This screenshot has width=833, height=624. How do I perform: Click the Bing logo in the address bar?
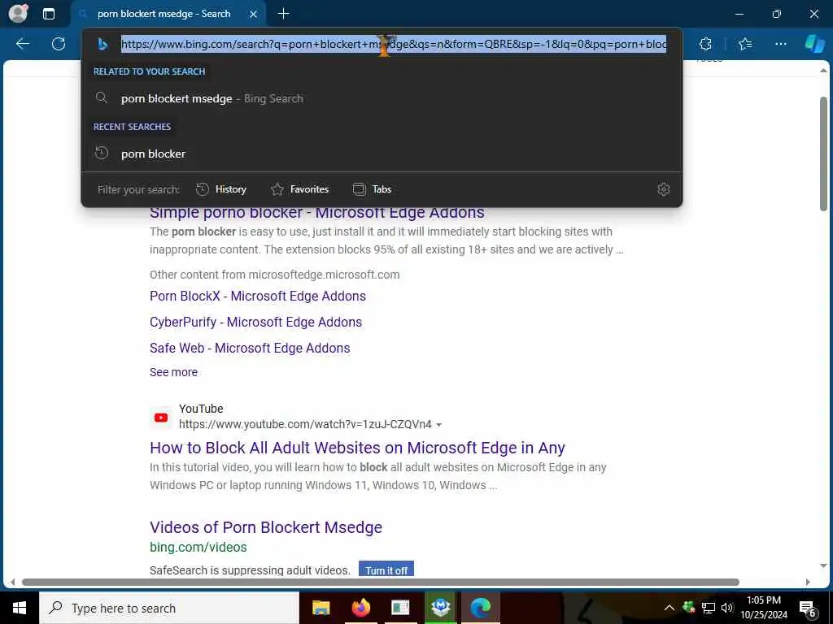(102, 45)
